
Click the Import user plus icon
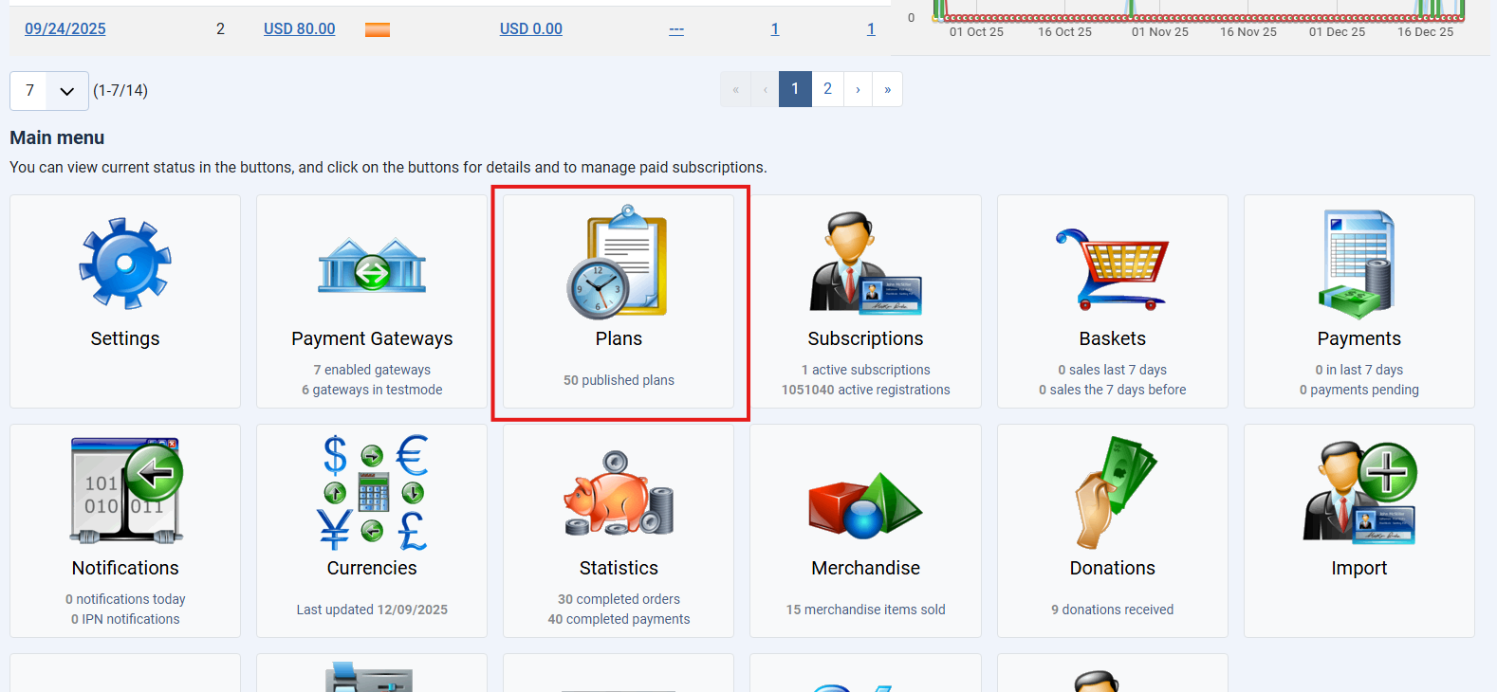(x=1358, y=493)
